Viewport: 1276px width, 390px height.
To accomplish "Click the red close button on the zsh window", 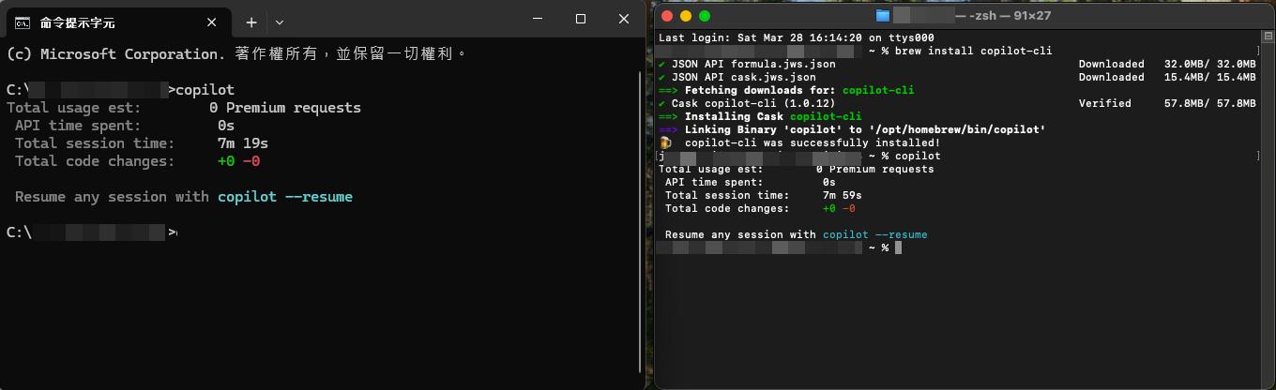I will tap(667, 16).
